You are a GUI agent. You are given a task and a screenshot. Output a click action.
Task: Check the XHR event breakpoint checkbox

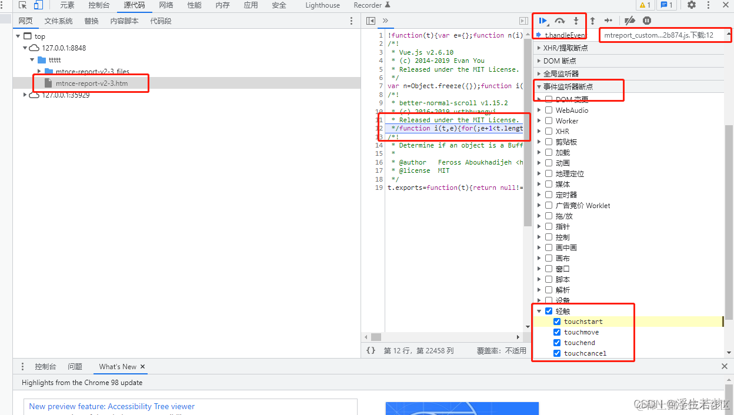(x=549, y=131)
